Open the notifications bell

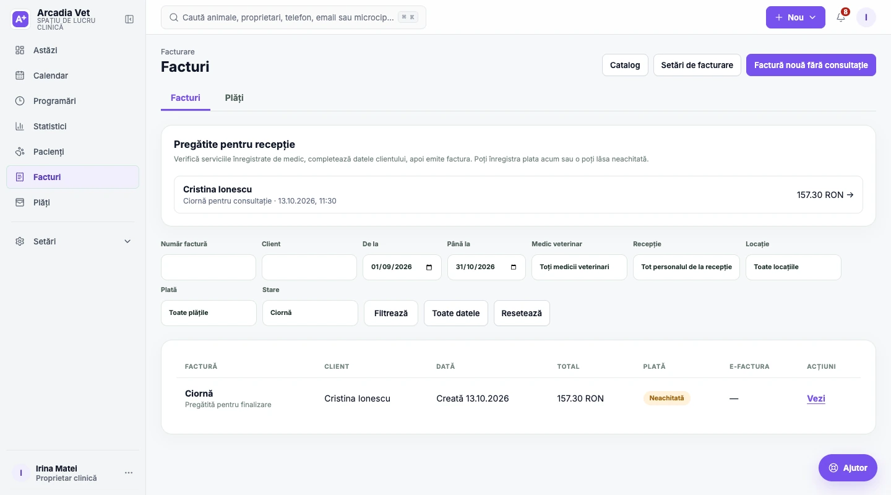pos(841,17)
